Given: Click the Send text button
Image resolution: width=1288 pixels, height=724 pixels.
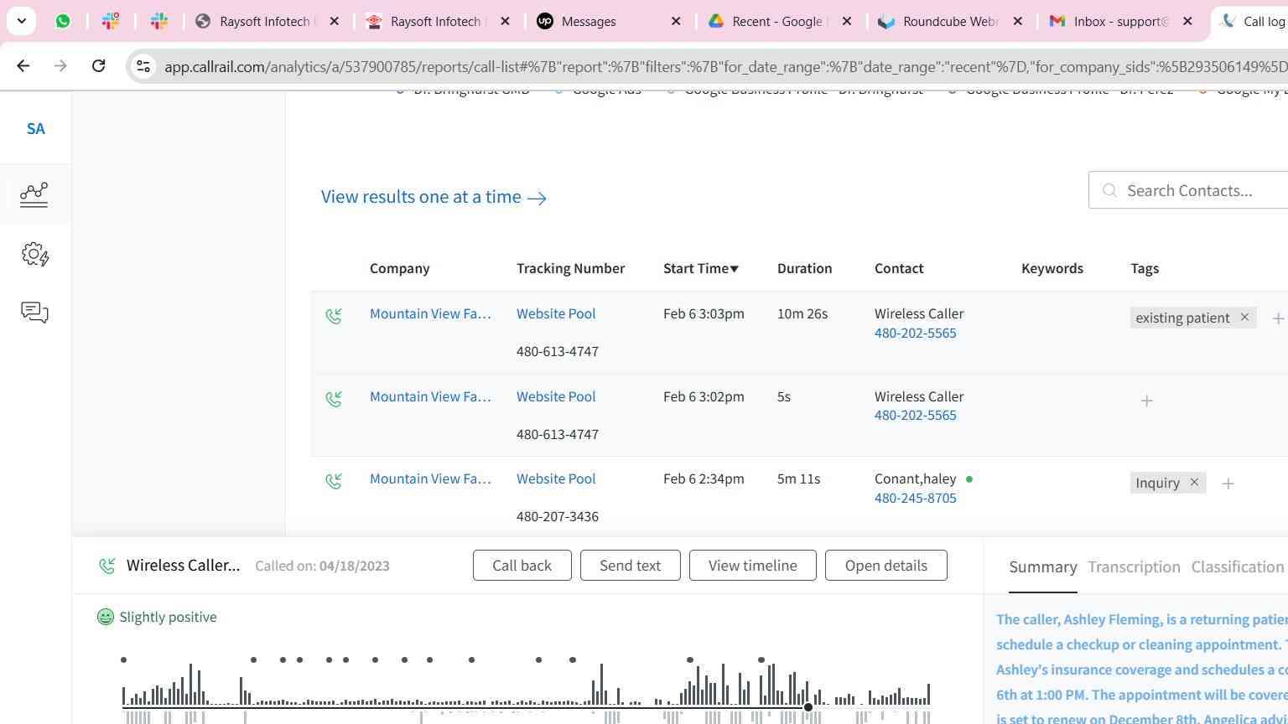Looking at the screenshot, I should tap(630, 566).
